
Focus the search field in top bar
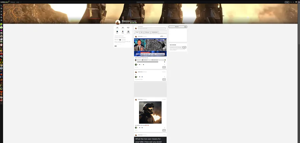pos(150,2)
